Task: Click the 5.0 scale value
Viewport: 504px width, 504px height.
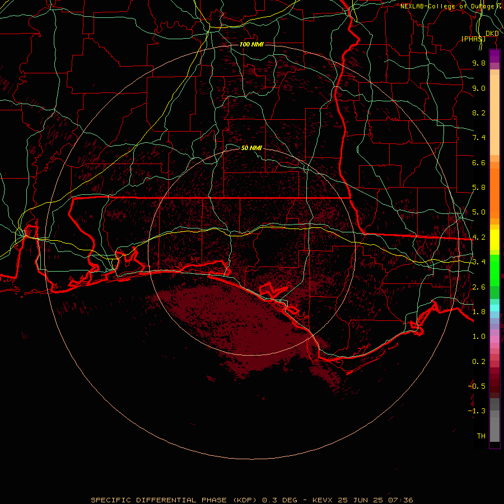Action: 479,212
